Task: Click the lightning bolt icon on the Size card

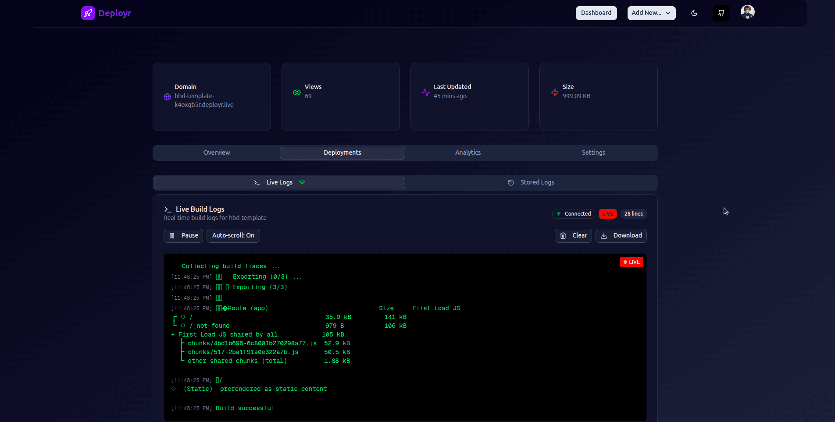Action: [554, 92]
